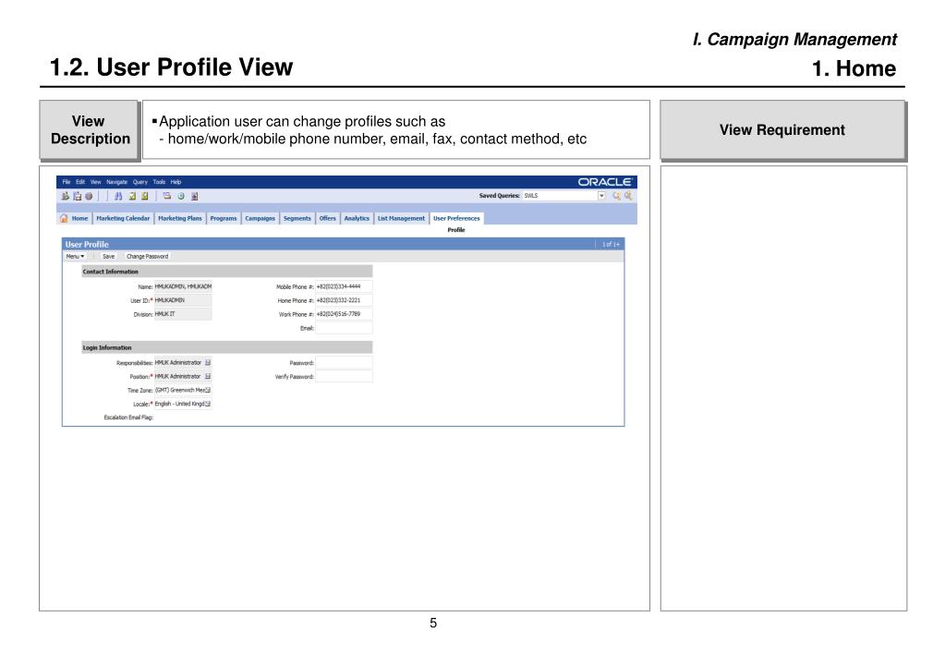Image resolution: width=945 pixels, height=654 pixels.
Task: Switch to the List Management tab
Action: [x=401, y=218]
